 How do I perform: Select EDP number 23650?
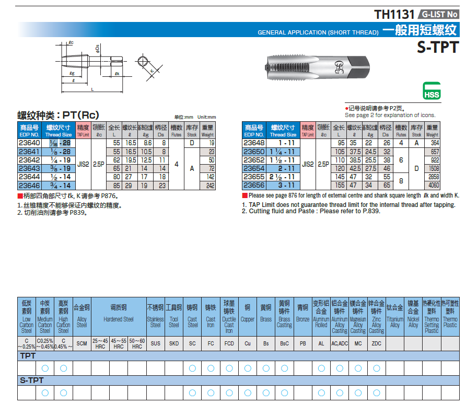point(254,152)
